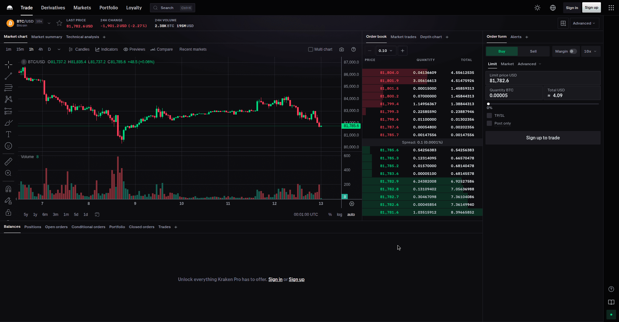Toggle the Margin switch
Screen dimensions: 619x322
pyautogui.click(x=573, y=51)
